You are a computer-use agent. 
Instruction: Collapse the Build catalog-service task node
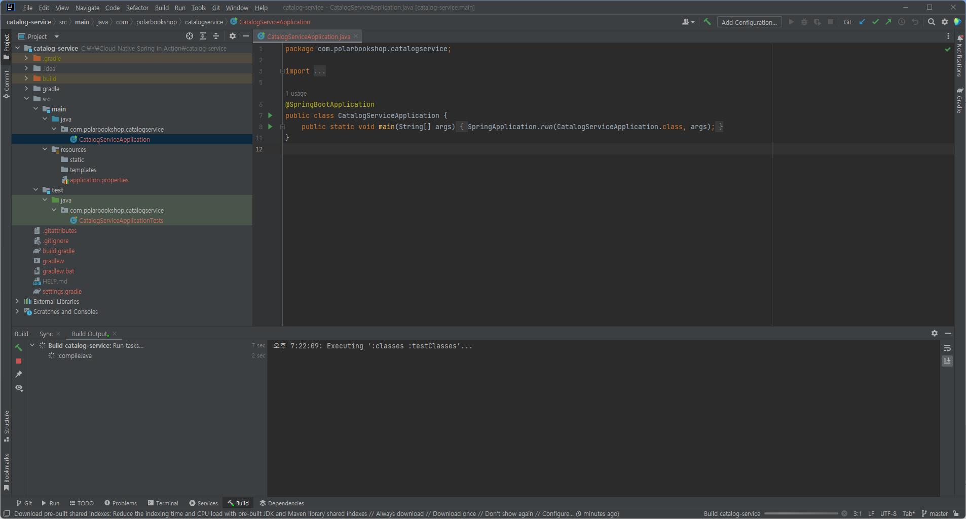[32, 345]
